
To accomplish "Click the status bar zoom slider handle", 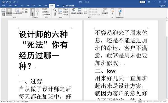I will click(x=153, y=102).
